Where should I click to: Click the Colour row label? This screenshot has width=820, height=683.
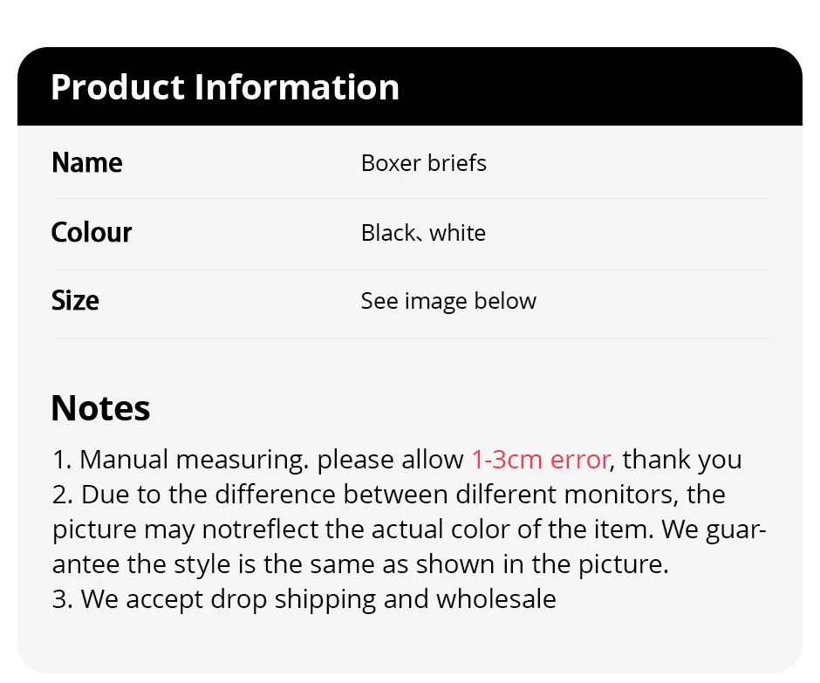pos(92,232)
